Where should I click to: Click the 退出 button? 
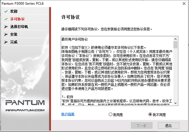pos(168,125)
